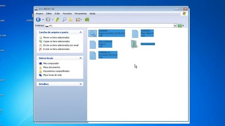Click Excluir os itens selecionados link
Viewport: 225px width, 126px height.
(56, 49)
